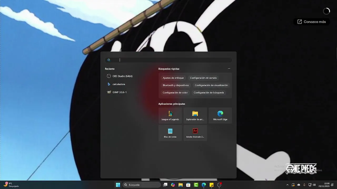Open the Windows Start button
This screenshot has width=337, height=189.
118,185
